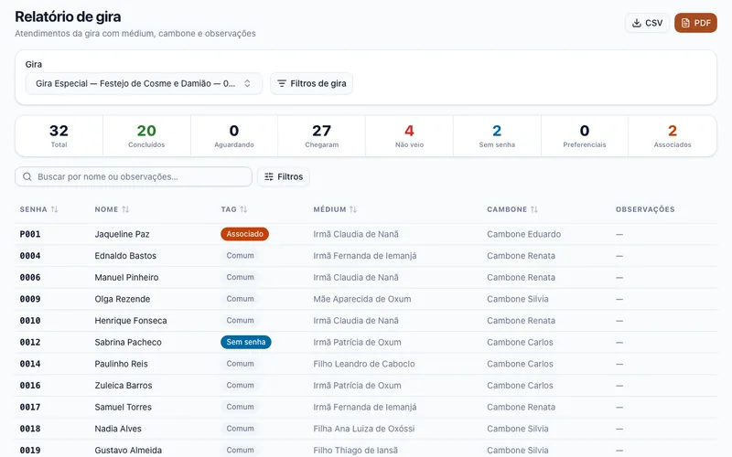Click the search field for names or observations

coord(134,176)
